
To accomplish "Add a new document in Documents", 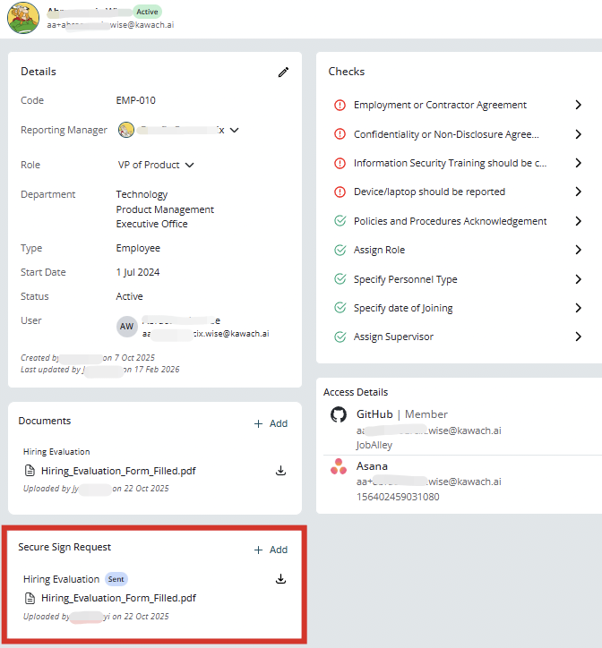I will coord(271,423).
